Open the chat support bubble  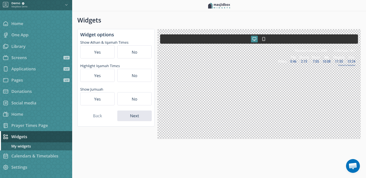coord(353,166)
